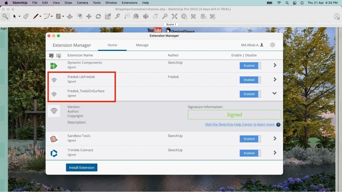
Task: Select the Tape Measure tool
Action: (117, 16)
